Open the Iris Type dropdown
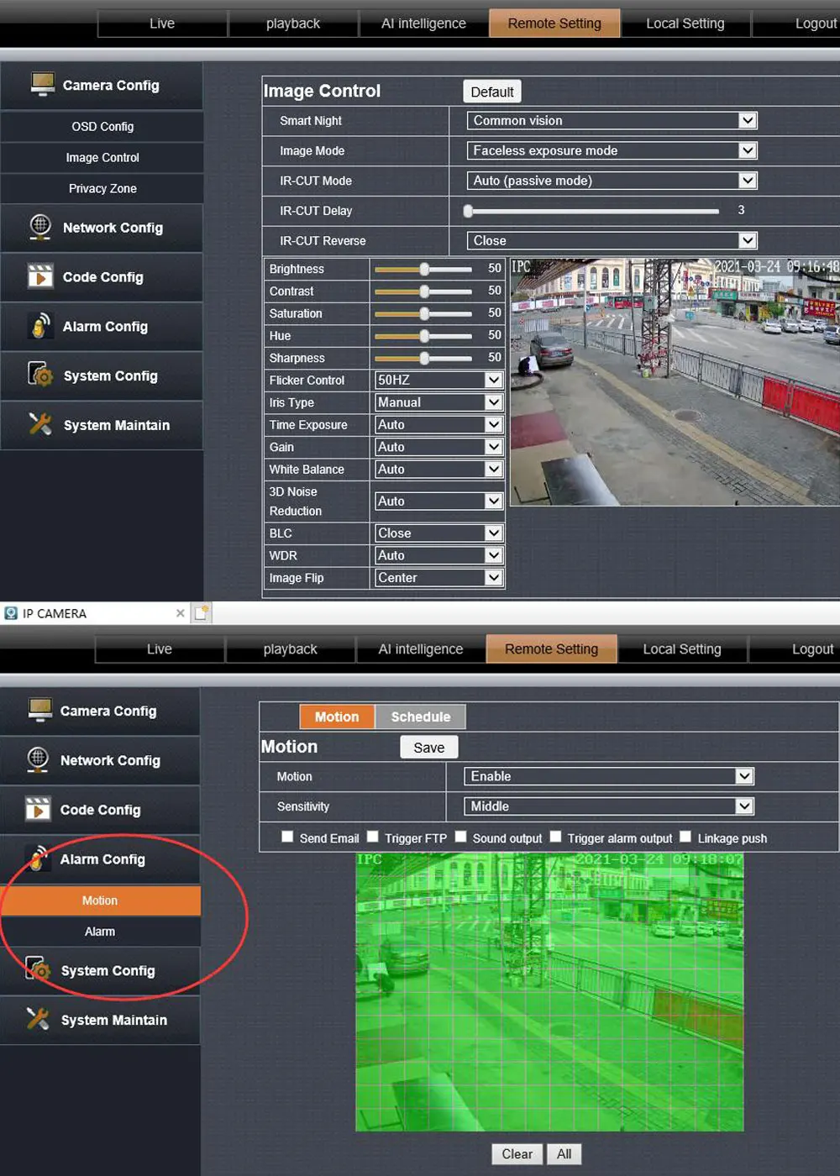Image resolution: width=840 pixels, height=1176 pixels. 438,402
